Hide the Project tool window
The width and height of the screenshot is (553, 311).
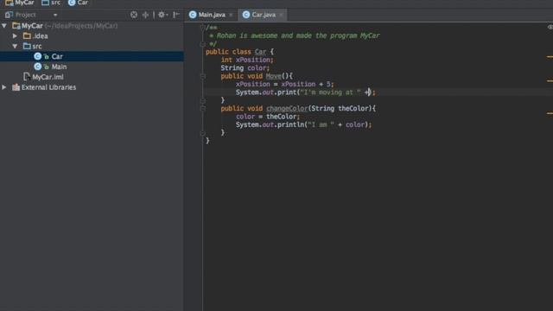tap(176, 15)
